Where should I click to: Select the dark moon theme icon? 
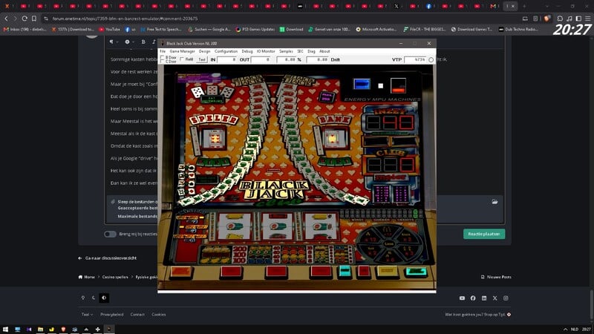(94, 298)
